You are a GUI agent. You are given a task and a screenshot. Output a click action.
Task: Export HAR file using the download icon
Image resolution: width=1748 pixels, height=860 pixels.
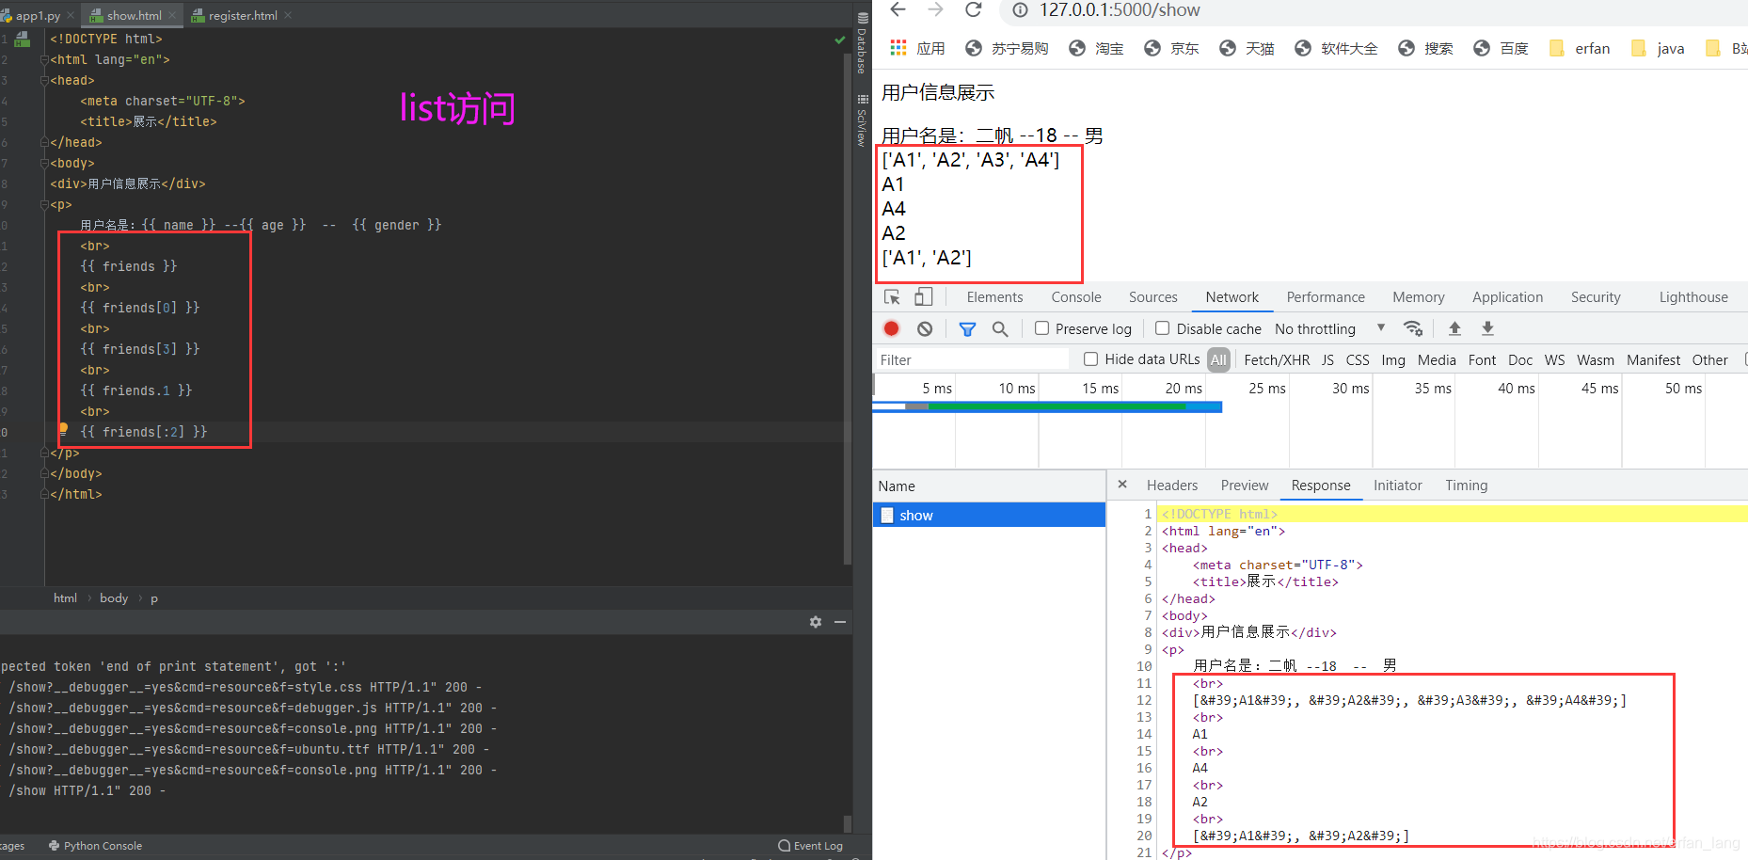click(1487, 328)
